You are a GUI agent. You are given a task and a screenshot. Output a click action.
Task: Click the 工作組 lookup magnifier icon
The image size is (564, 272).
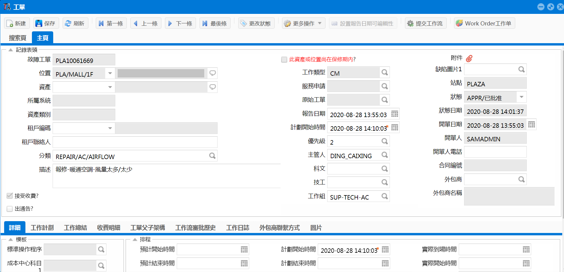pos(385,196)
